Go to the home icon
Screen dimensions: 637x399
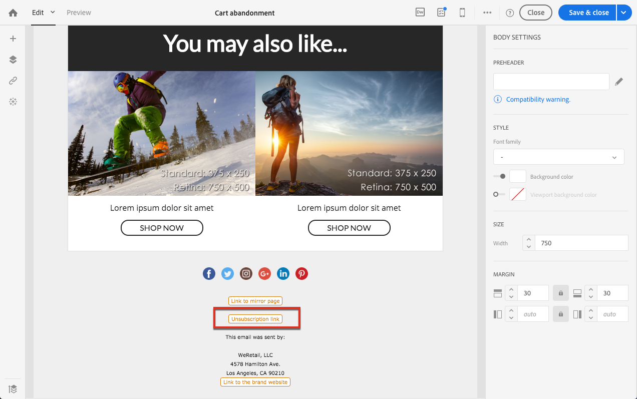[x=13, y=13]
